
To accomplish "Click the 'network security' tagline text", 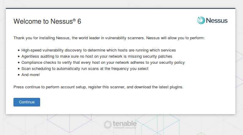I will [x=125, y=128].
